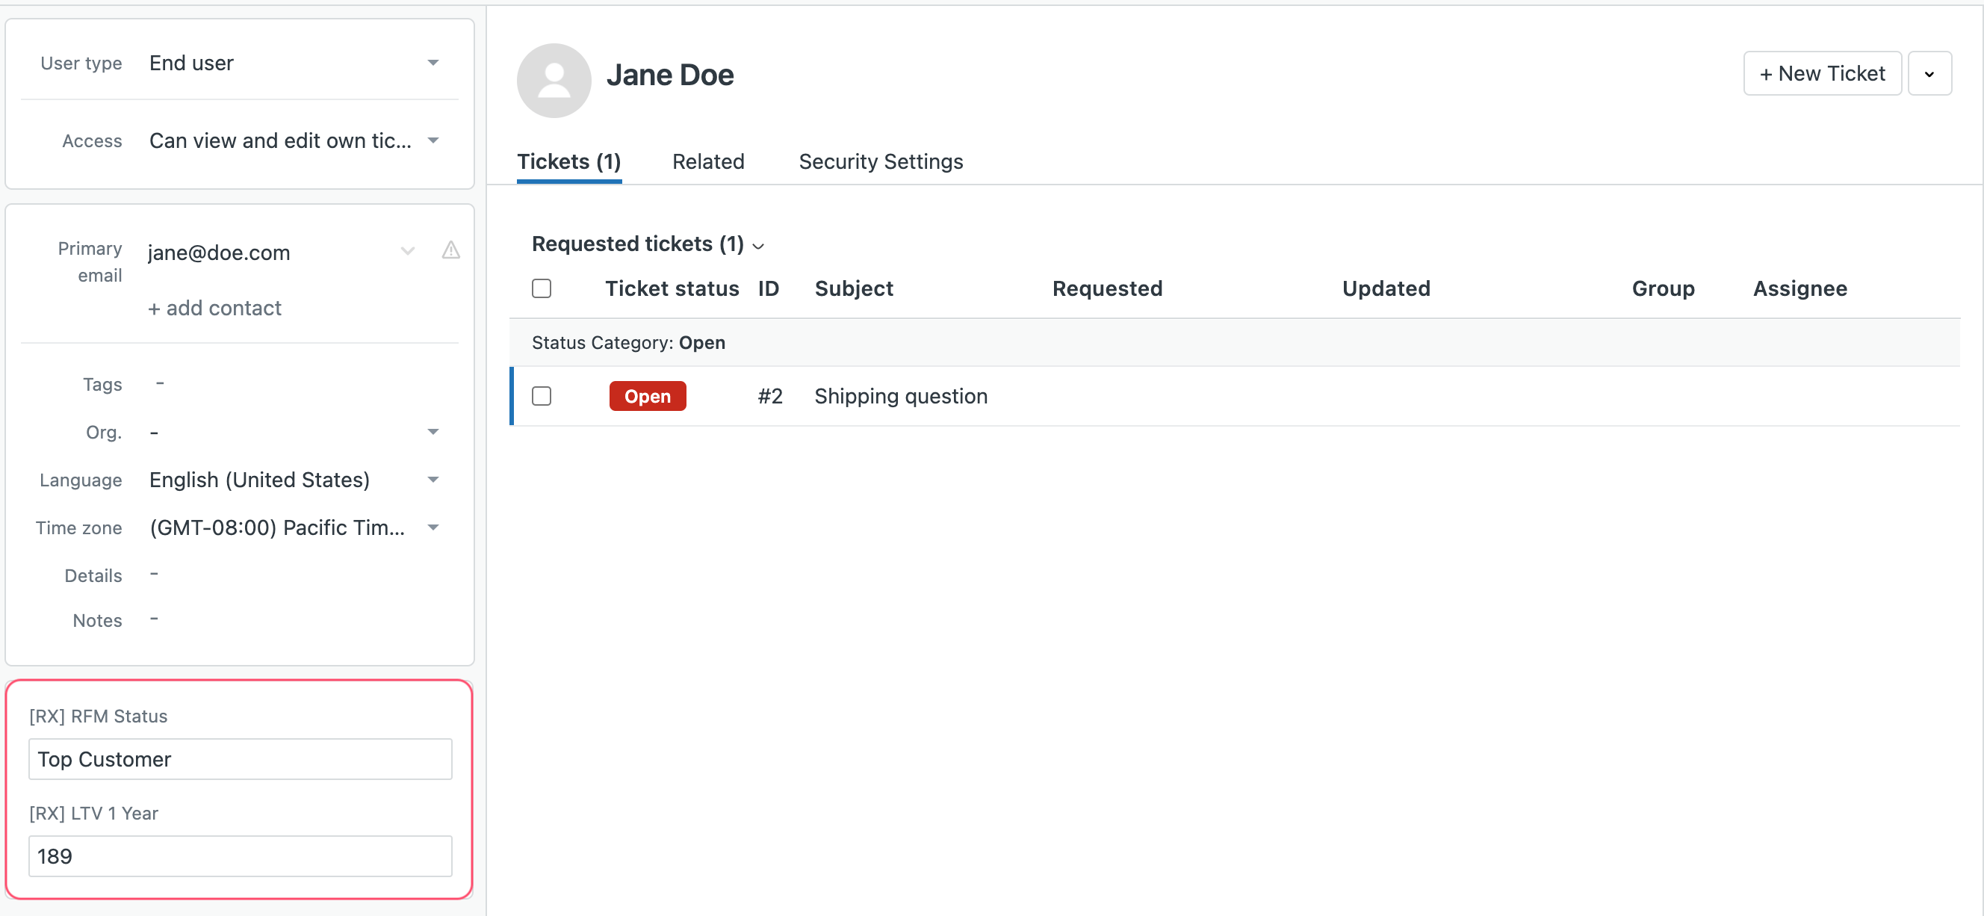Open the New Ticket dropdown caret
Screen dimensions: 1984x916
(1930, 73)
